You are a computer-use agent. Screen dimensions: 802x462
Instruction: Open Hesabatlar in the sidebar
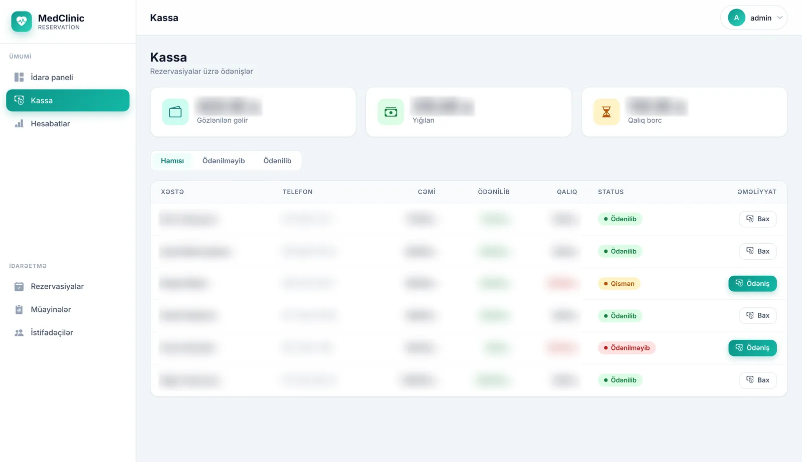click(x=68, y=124)
